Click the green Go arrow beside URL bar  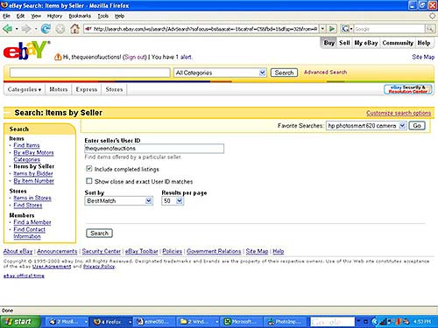click(x=332, y=29)
